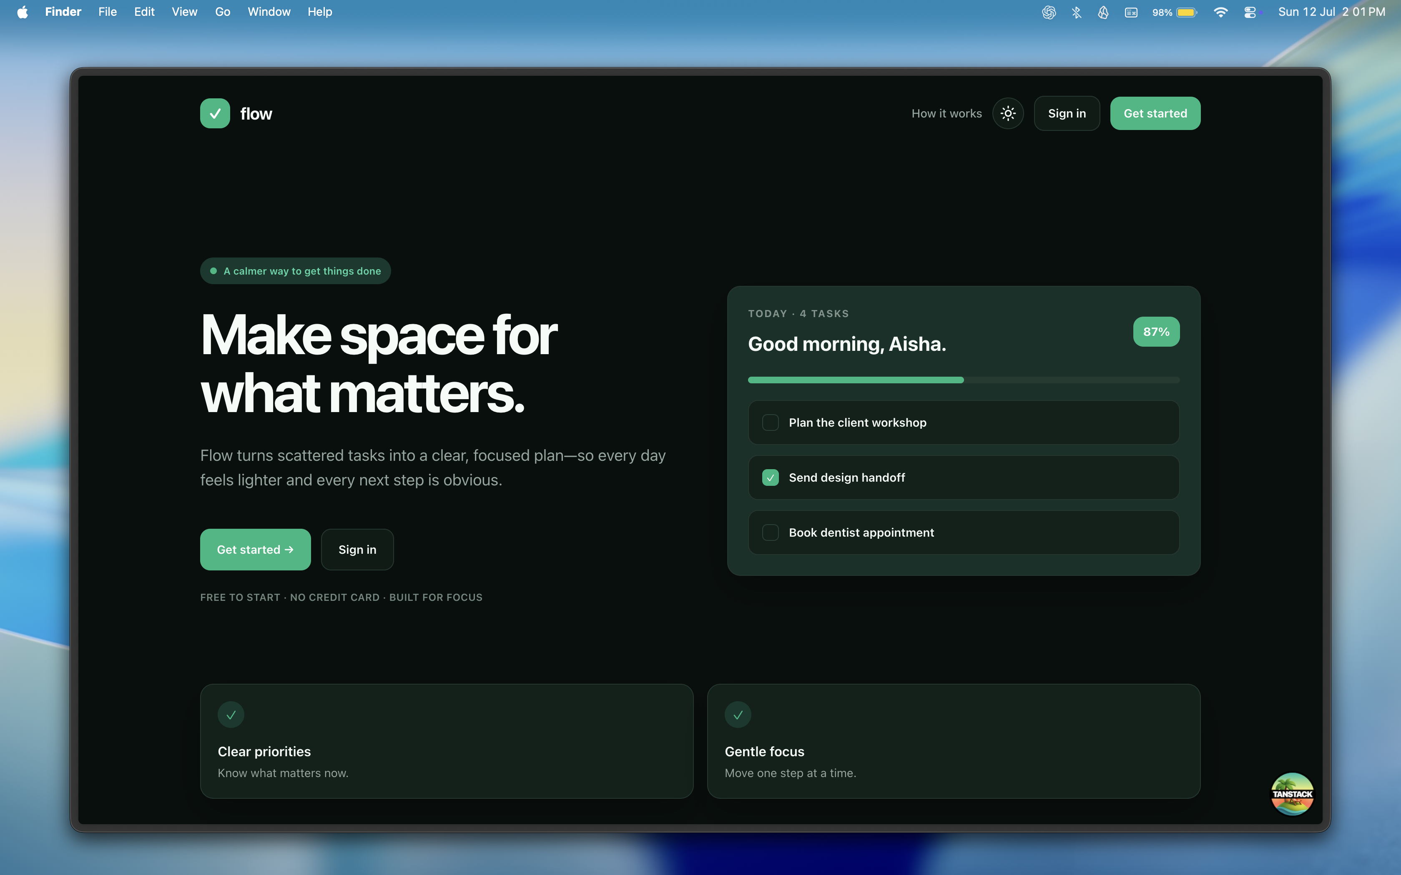Click the daily task progress bar
Screen dimensions: 1401x875
[963, 380]
